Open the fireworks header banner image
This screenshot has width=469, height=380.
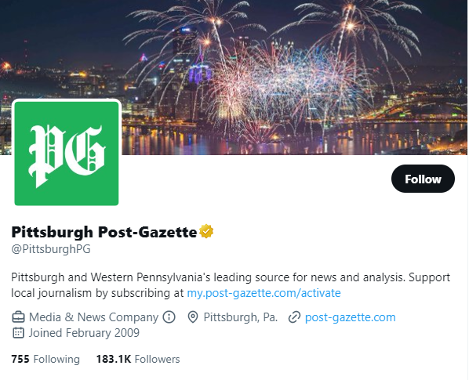pos(234,78)
